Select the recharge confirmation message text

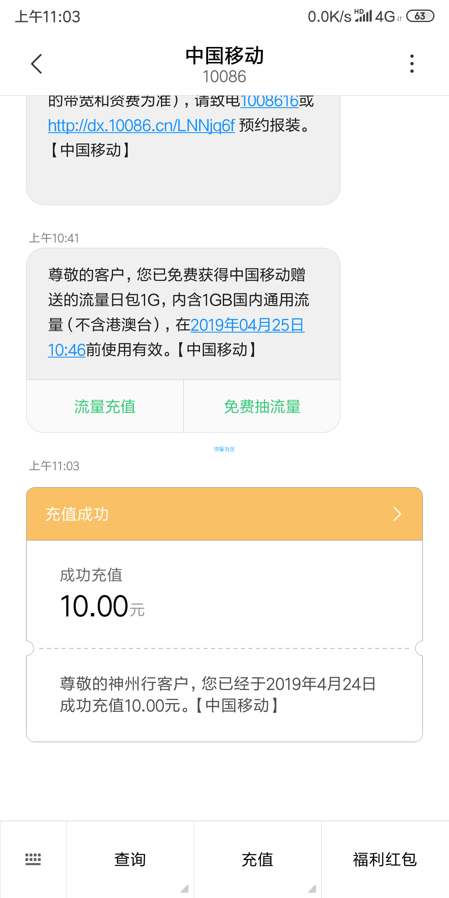218,695
